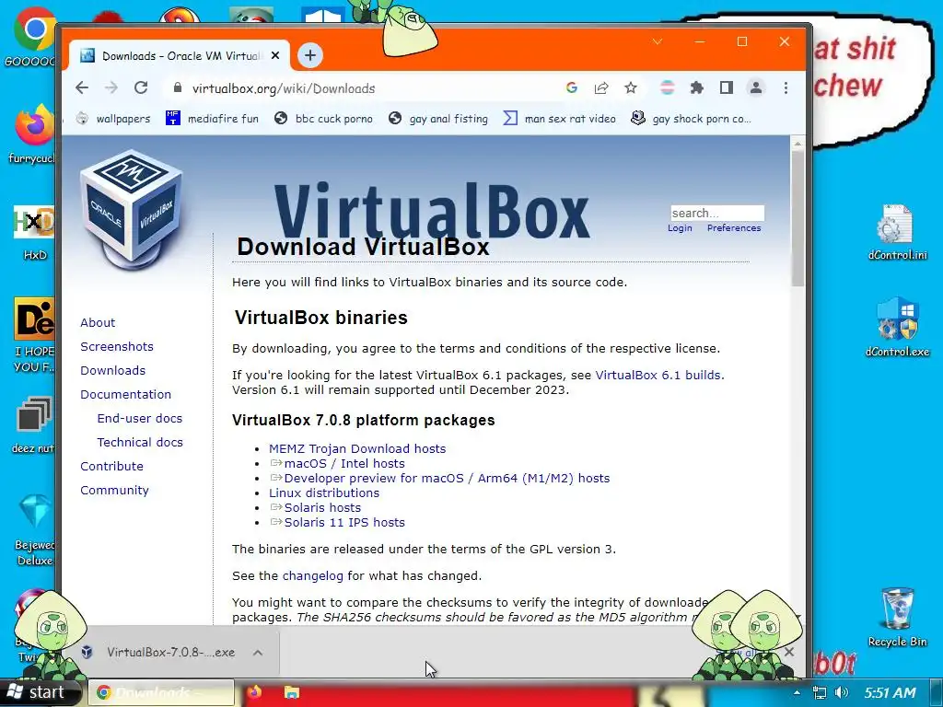Select the Firefox desktop shortcut
Viewport: 943px width, 707px height.
coord(33,133)
